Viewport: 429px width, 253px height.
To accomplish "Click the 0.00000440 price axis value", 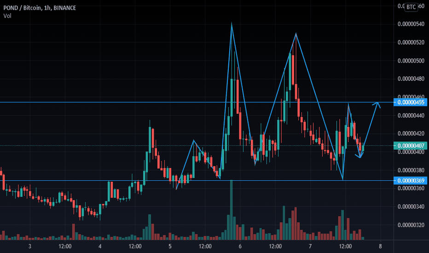I will pyautogui.click(x=411, y=115).
